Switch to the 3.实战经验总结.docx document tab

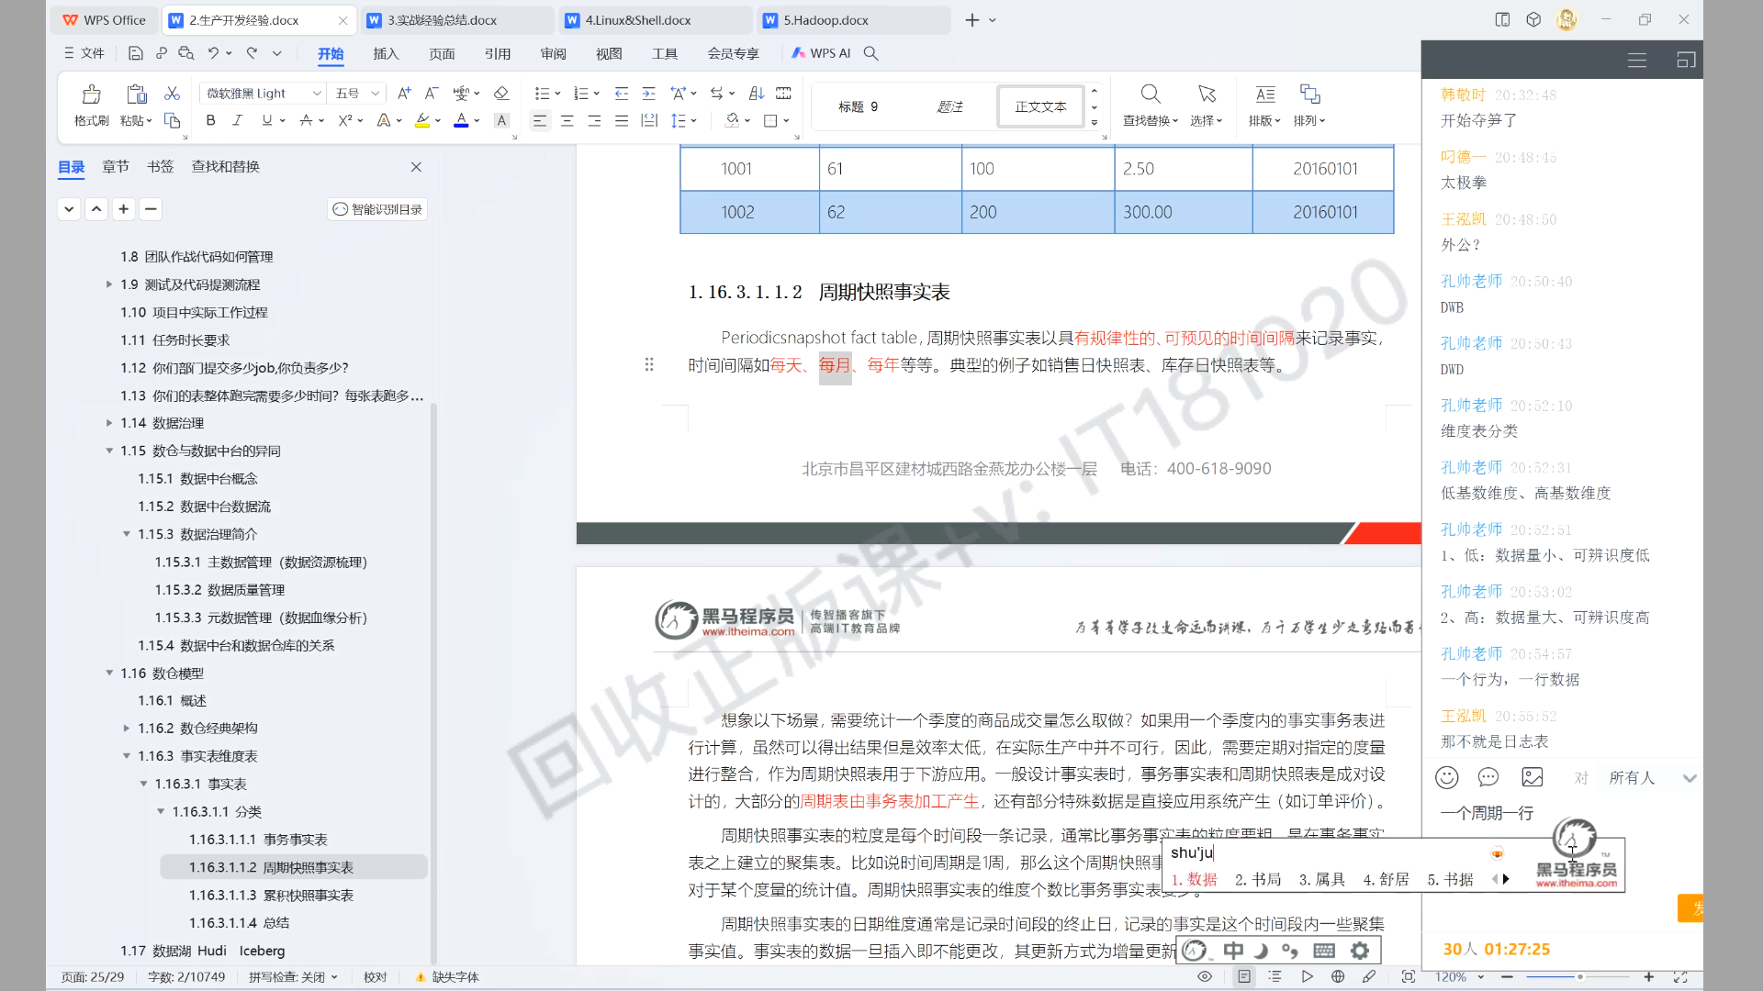click(442, 19)
